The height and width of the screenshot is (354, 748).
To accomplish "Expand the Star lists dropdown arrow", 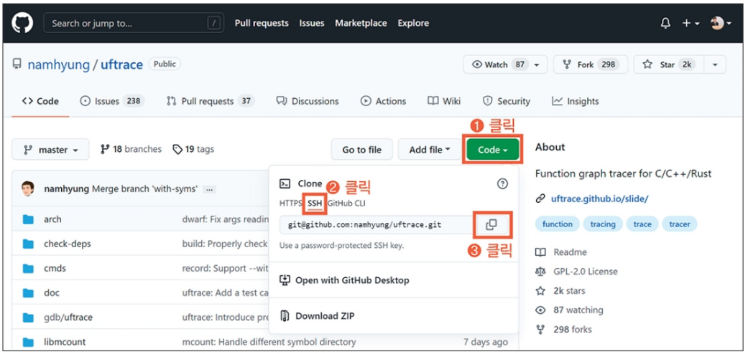I will tap(715, 64).
